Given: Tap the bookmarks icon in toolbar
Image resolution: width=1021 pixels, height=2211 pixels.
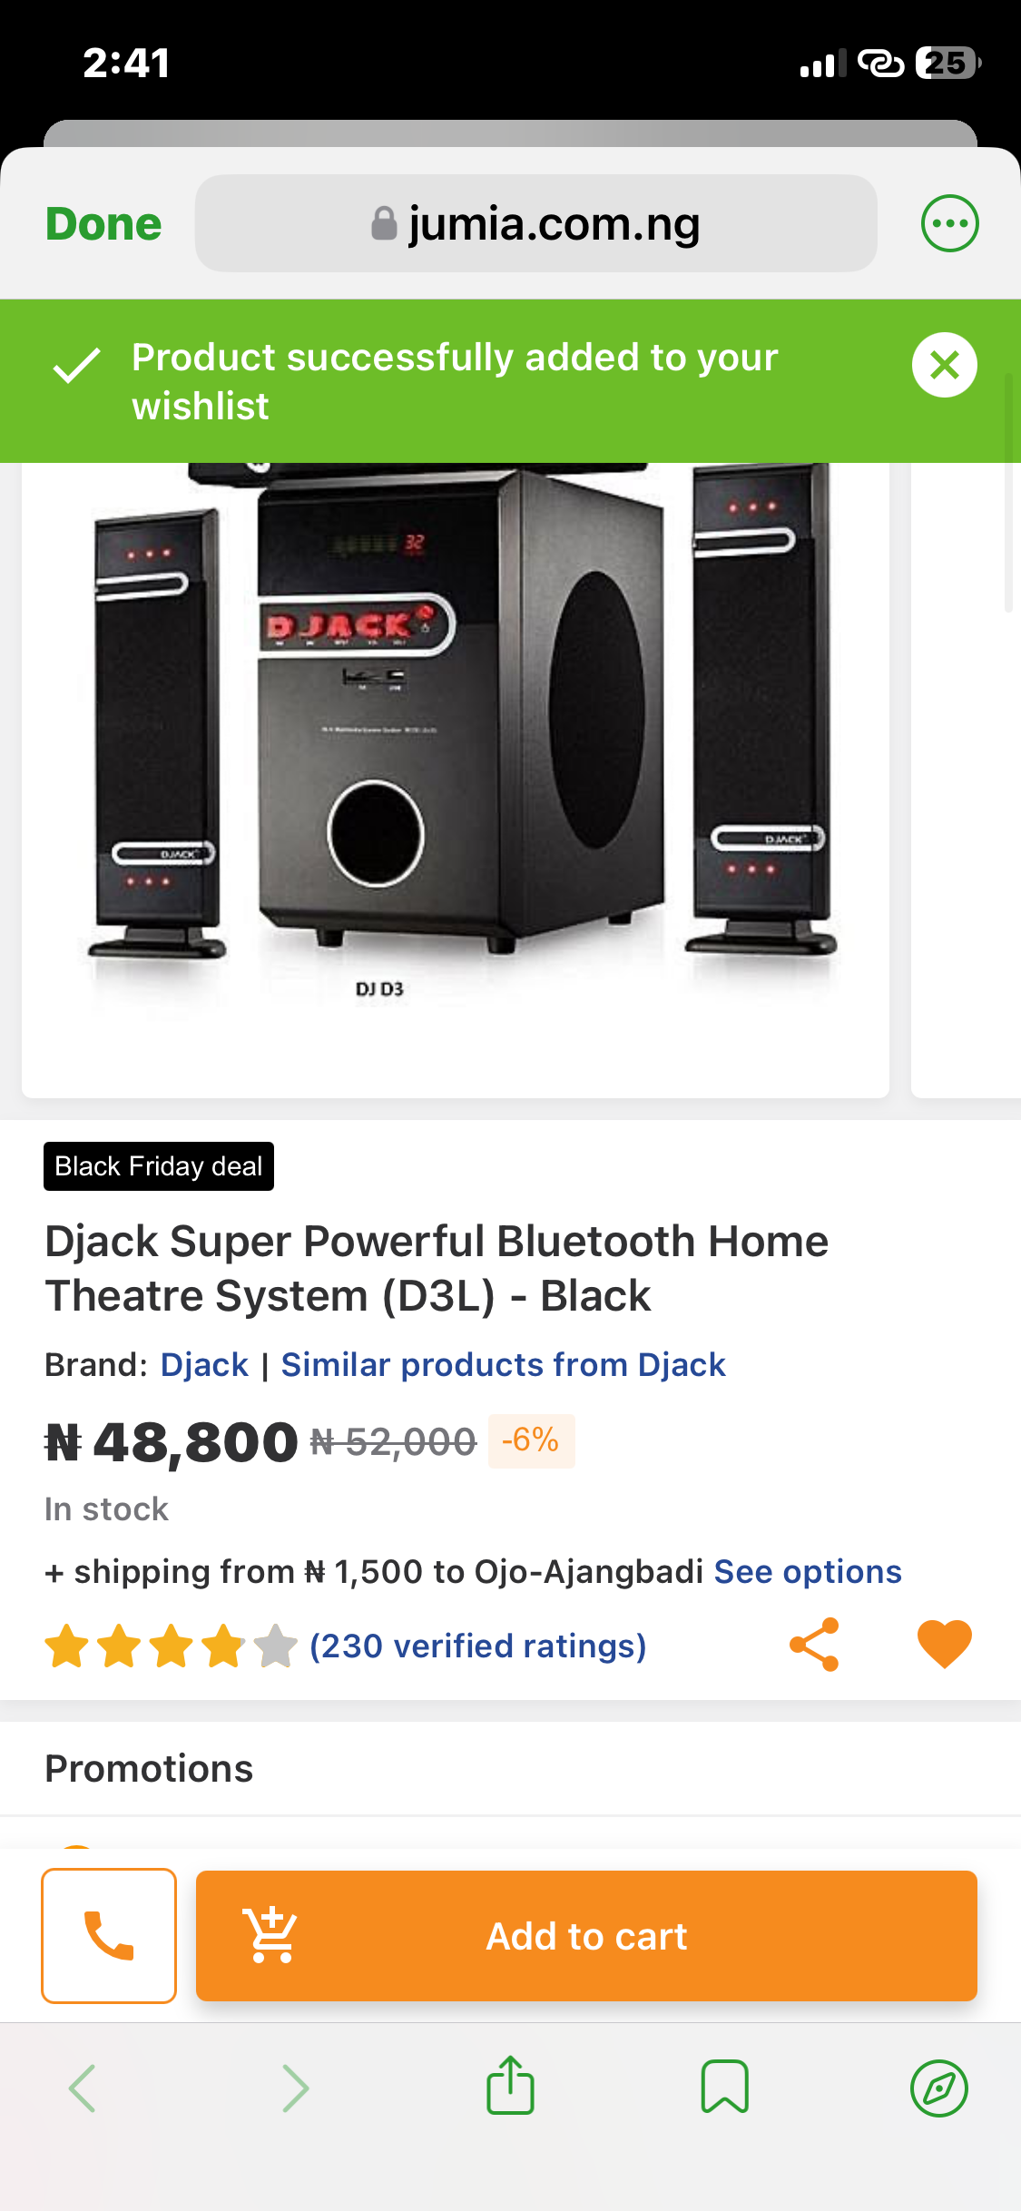Looking at the screenshot, I should tap(724, 2087).
